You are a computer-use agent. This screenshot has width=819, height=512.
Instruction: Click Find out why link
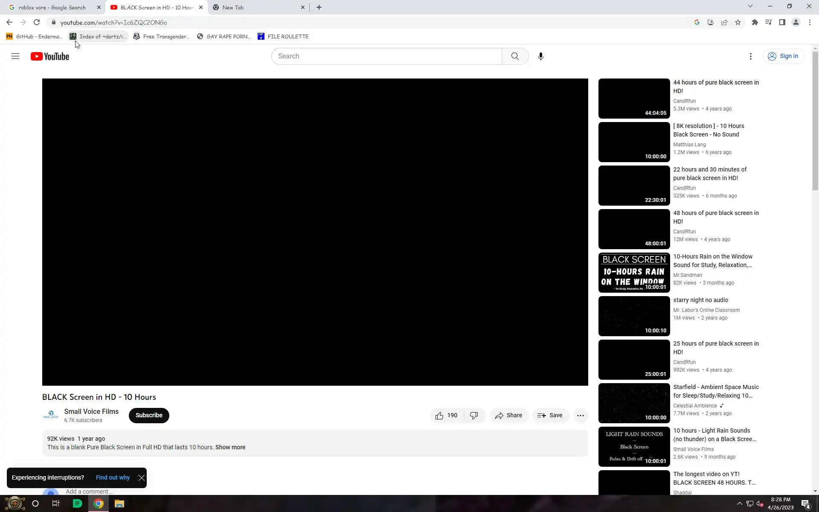tap(113, 478)
